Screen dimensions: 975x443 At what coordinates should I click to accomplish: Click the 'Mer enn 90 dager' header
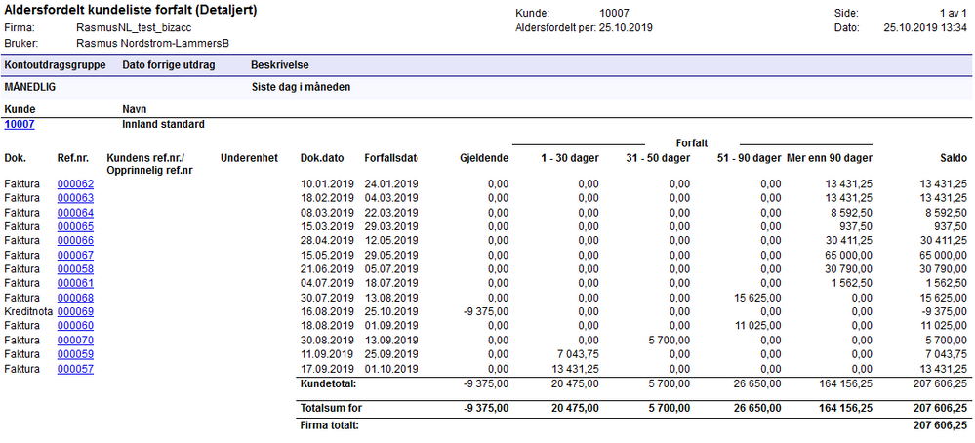[x=830, y=158]
